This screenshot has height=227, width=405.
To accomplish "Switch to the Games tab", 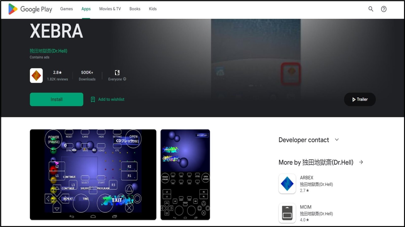I will pyautogui.click(x=66, y=9).
